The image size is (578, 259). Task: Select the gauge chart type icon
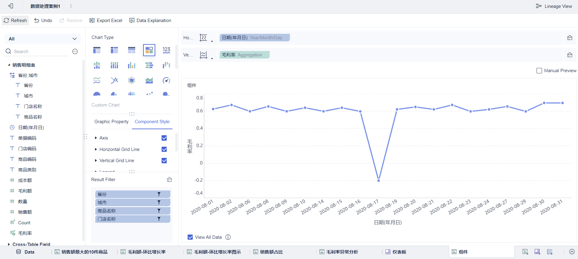tap(166, 80)
